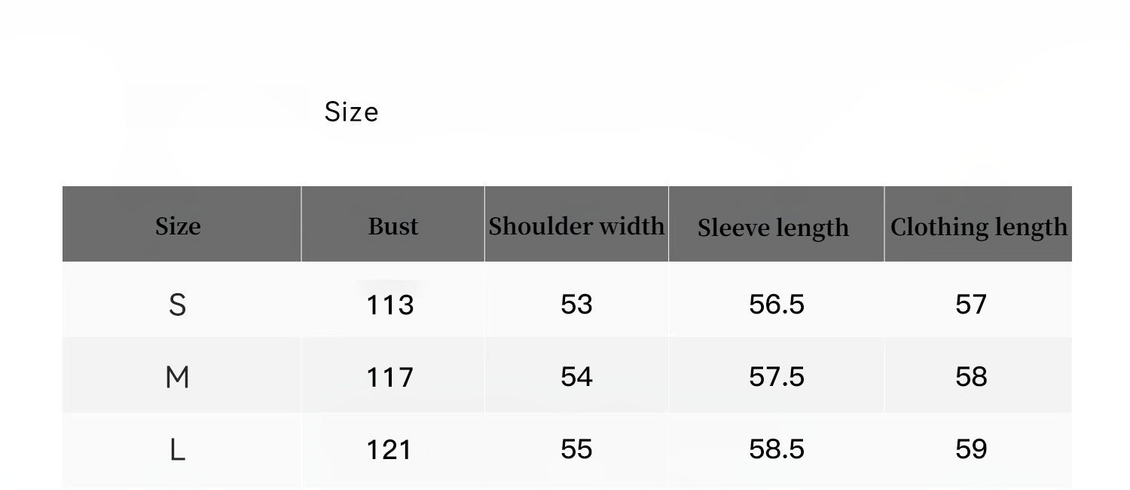Click the bust value 113
Image resolution: width=1130 pixels, height=490 pixels.
click(x=390, y=305)
